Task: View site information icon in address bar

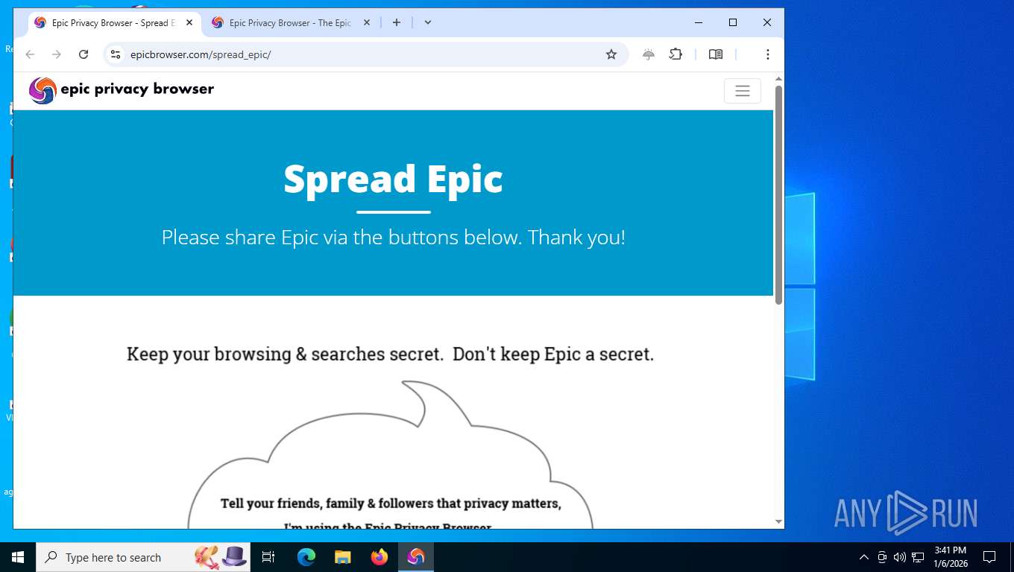Action: coord(115,54)
